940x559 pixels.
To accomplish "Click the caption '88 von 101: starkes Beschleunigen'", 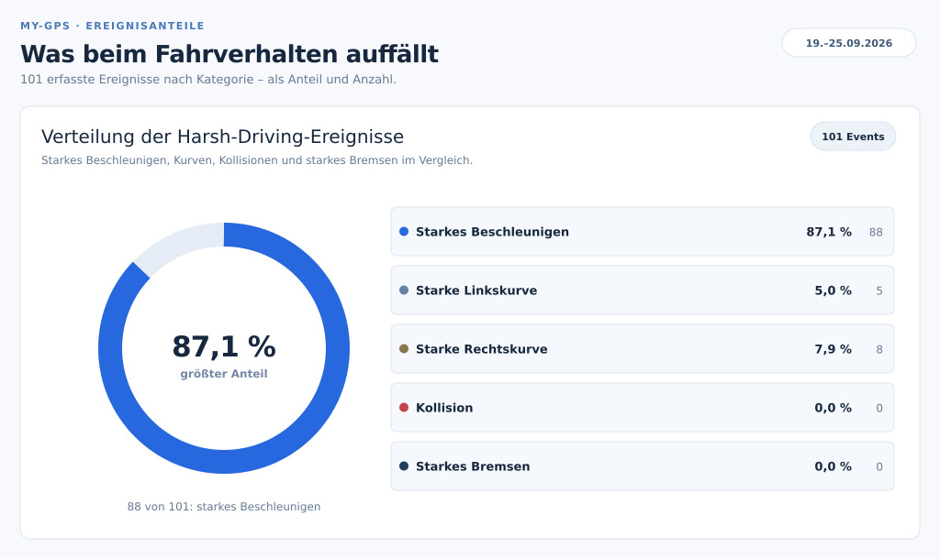I will (224, 507).
